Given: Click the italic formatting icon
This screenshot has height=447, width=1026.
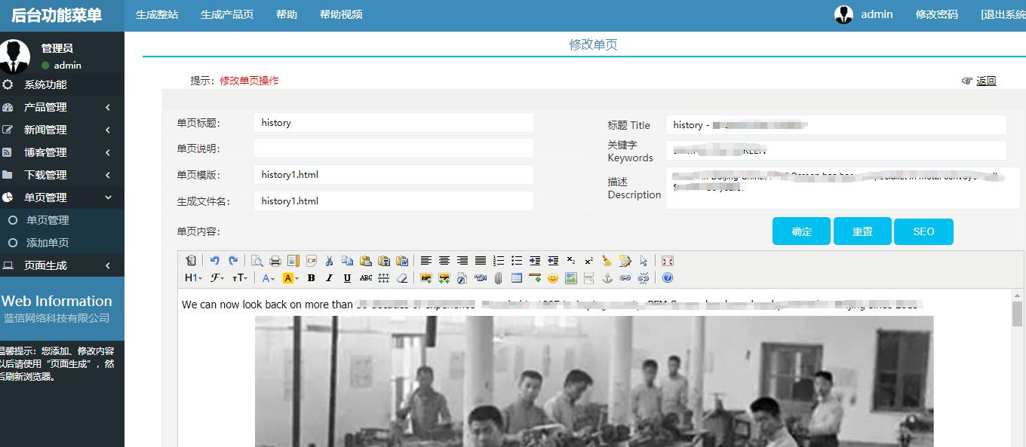Looking at the screenshot, I should [x=329, y=278].
